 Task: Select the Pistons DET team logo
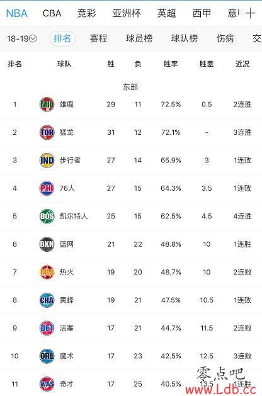47,328
